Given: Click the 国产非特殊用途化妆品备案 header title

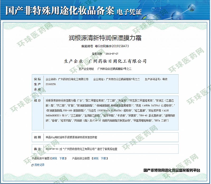Looking at the screenshot, I should pyautogui.click(x=60, y=9).
